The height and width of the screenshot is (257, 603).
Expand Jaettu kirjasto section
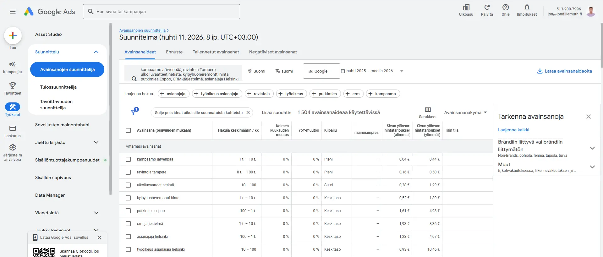point(96,142)
